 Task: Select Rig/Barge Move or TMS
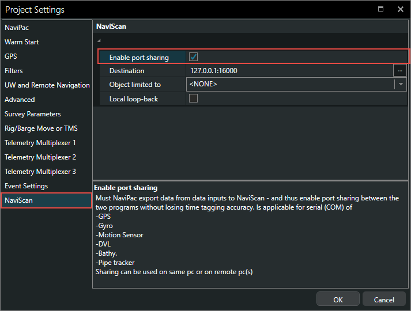41,128
